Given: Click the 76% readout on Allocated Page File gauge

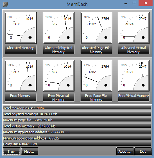Looking at the screenshot, I should click(x=87, y=17).
